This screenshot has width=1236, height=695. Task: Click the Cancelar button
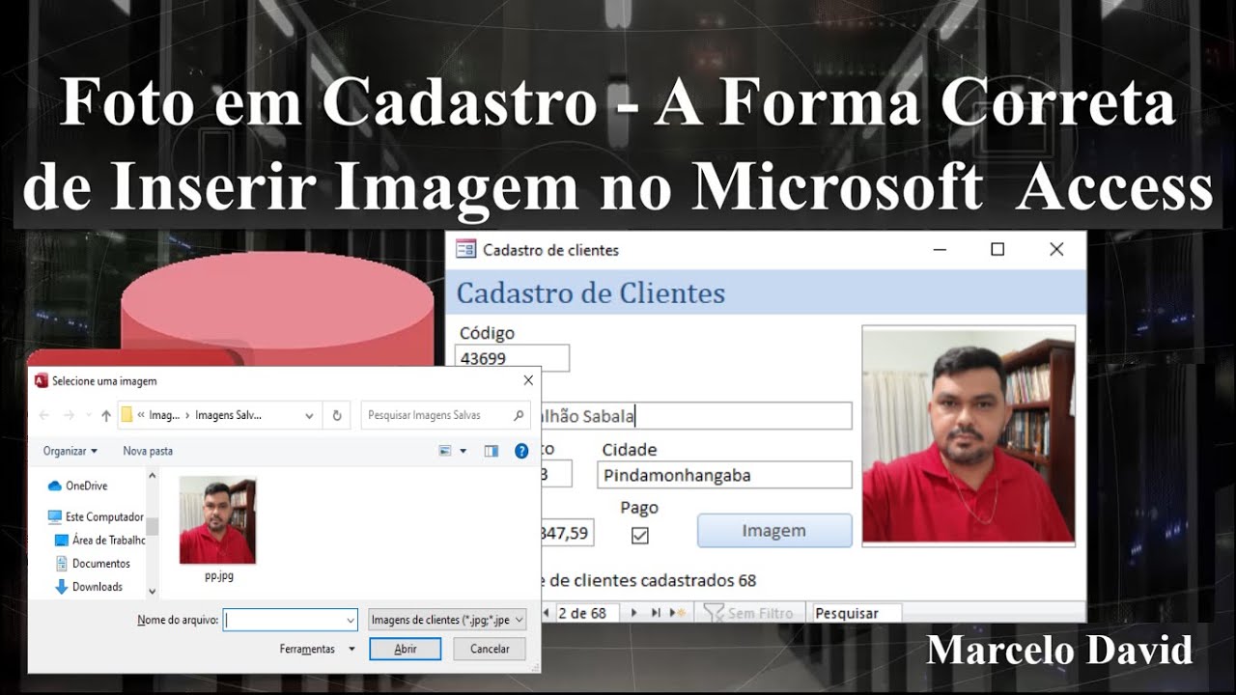[x=490, y=650]
